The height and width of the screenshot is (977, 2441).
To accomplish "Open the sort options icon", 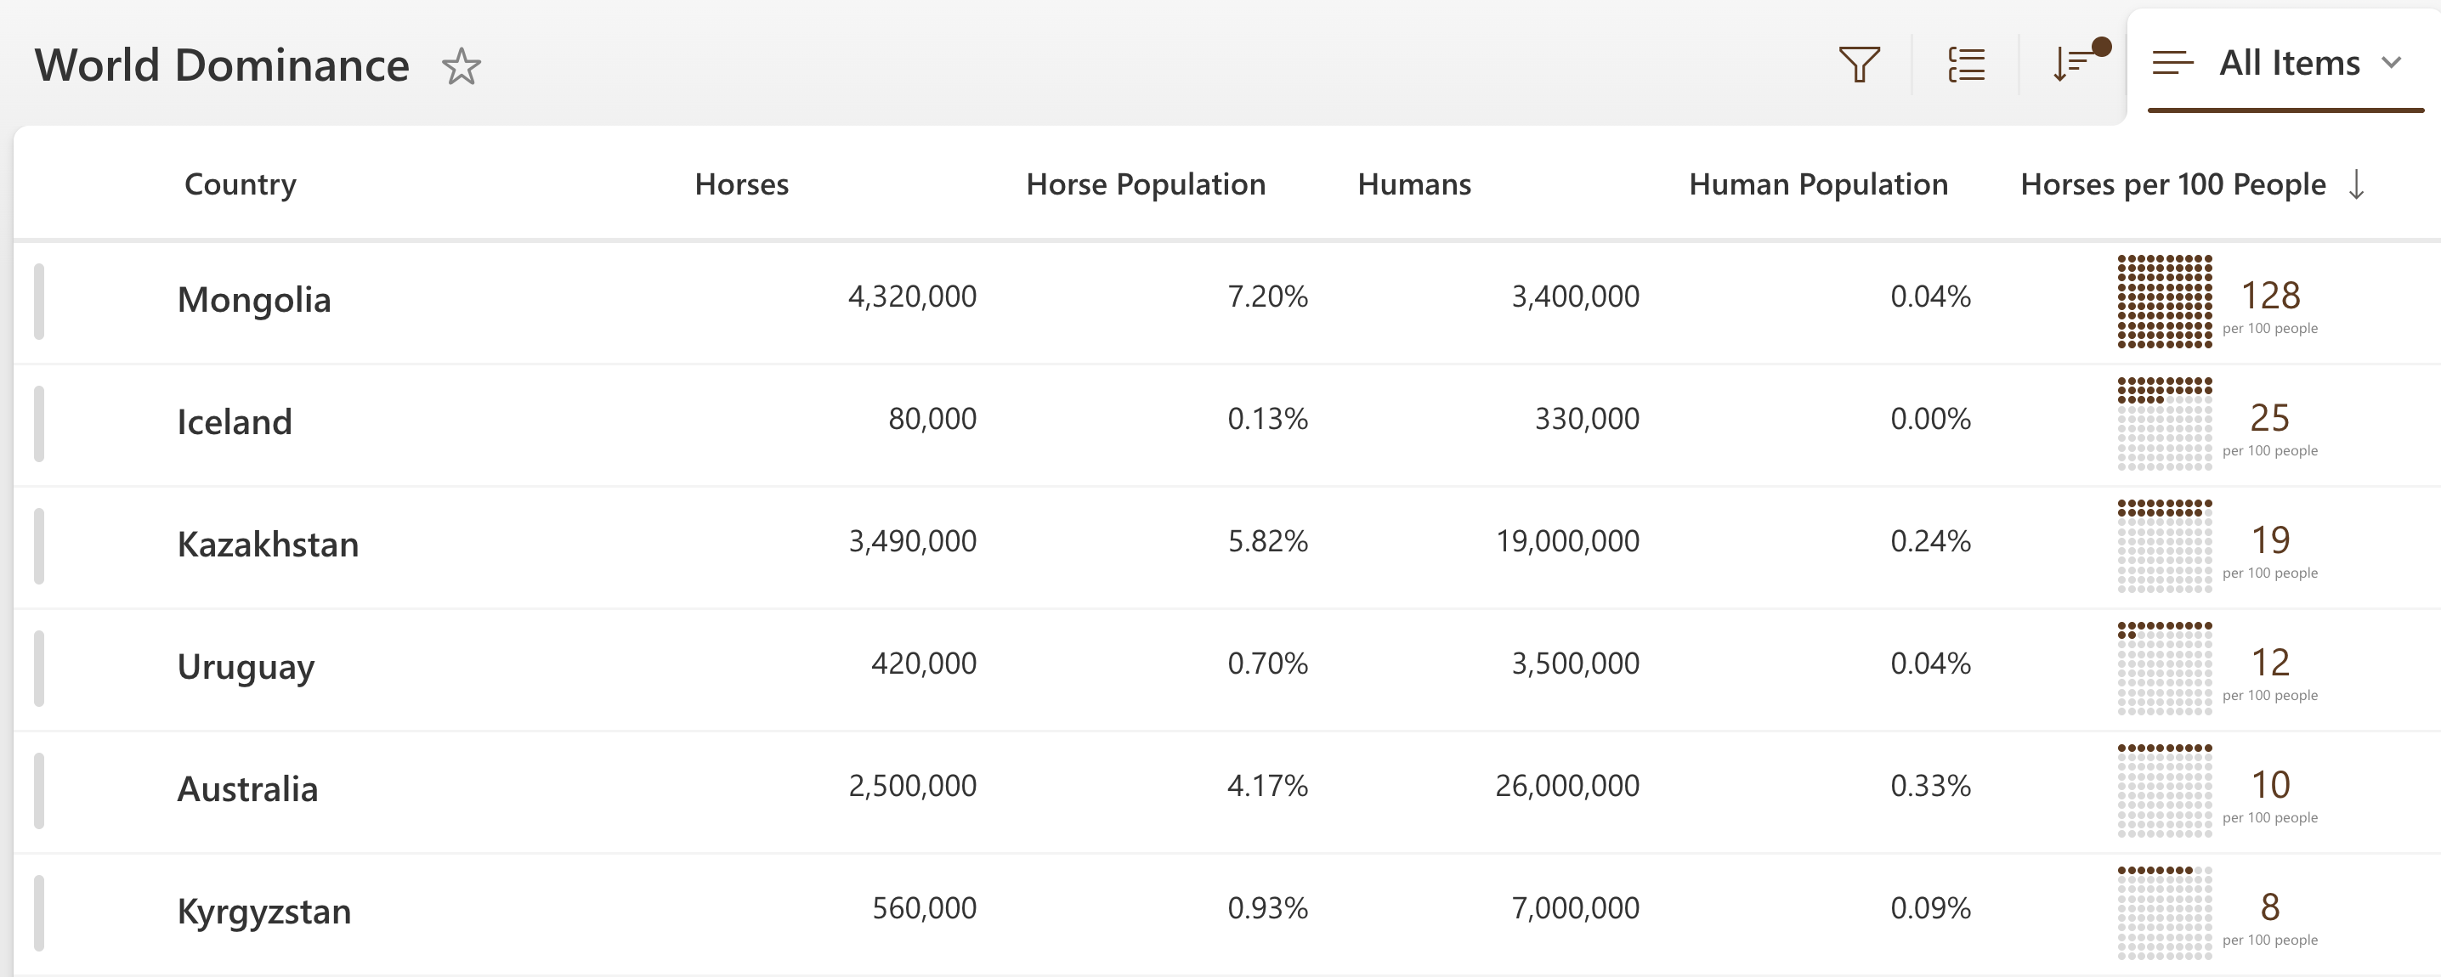I will [x=2080, y=62].
